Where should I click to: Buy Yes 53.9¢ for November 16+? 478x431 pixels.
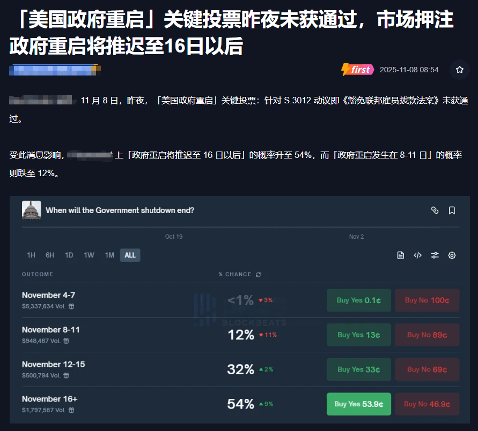359,404
